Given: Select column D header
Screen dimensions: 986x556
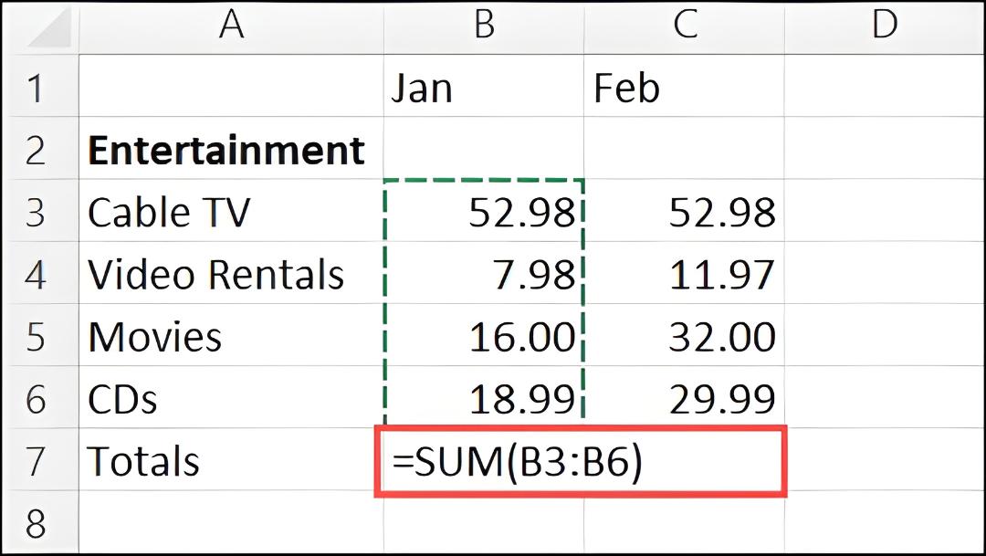Looking at the screenshot, I should [x=884, y=27].
